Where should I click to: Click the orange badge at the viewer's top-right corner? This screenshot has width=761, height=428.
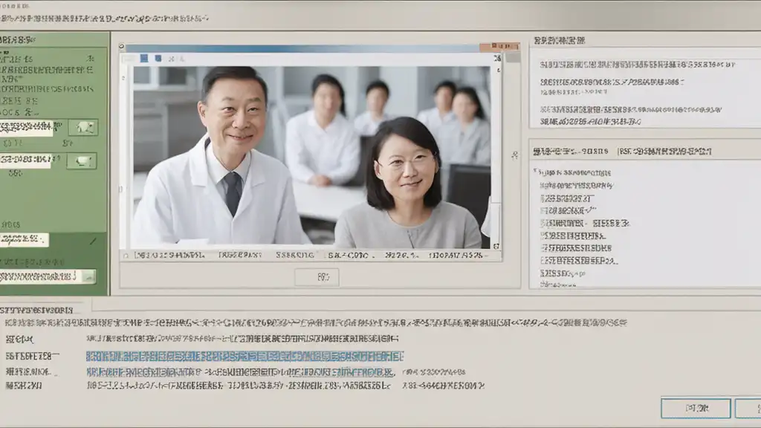[499, 47]
